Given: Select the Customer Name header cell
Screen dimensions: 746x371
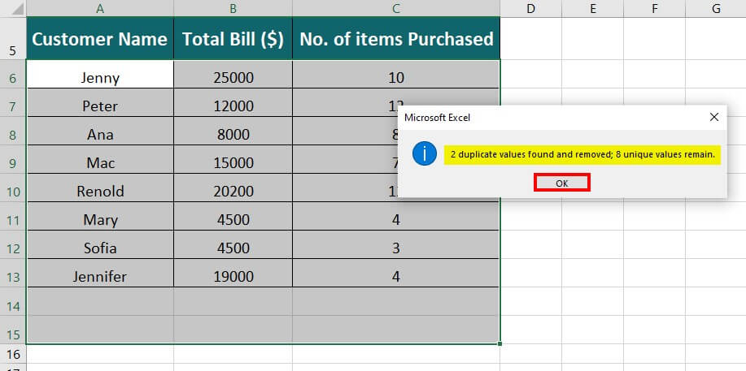Looking at the screenshot, I should click(x=100, y=39).
